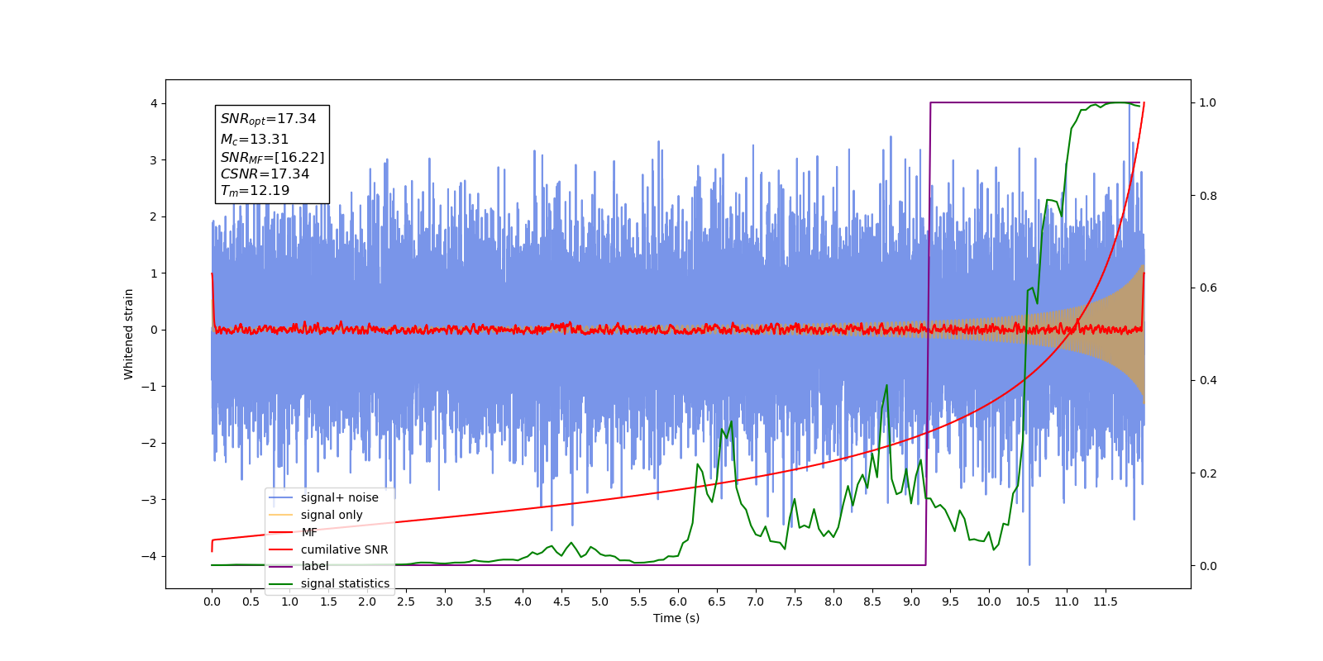Click the 'Time (s)' x-axis label

(x=676, y=618)
